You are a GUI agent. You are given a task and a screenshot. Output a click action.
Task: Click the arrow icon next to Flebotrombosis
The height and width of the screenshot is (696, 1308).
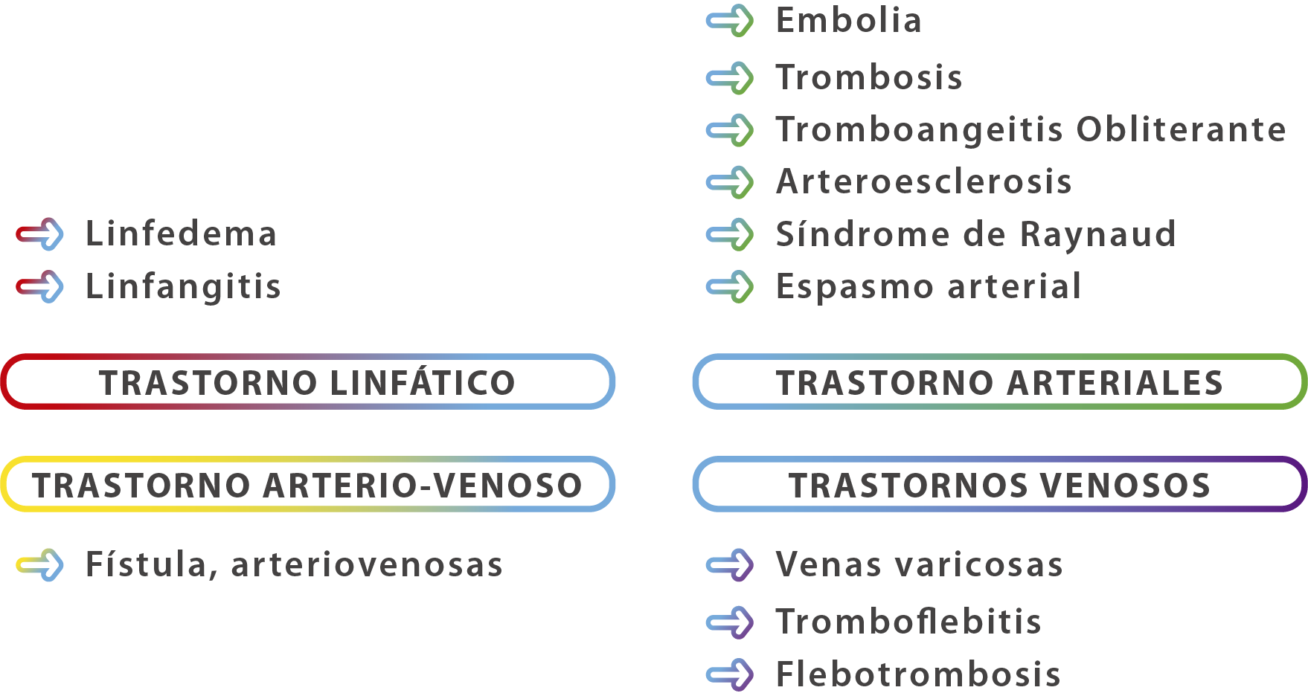(730, 674)
